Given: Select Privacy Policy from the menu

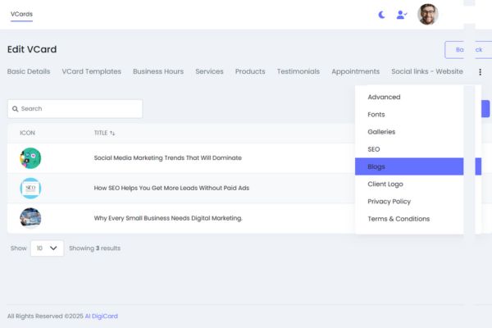Looking at the screenshot, I should pos(409,202).
